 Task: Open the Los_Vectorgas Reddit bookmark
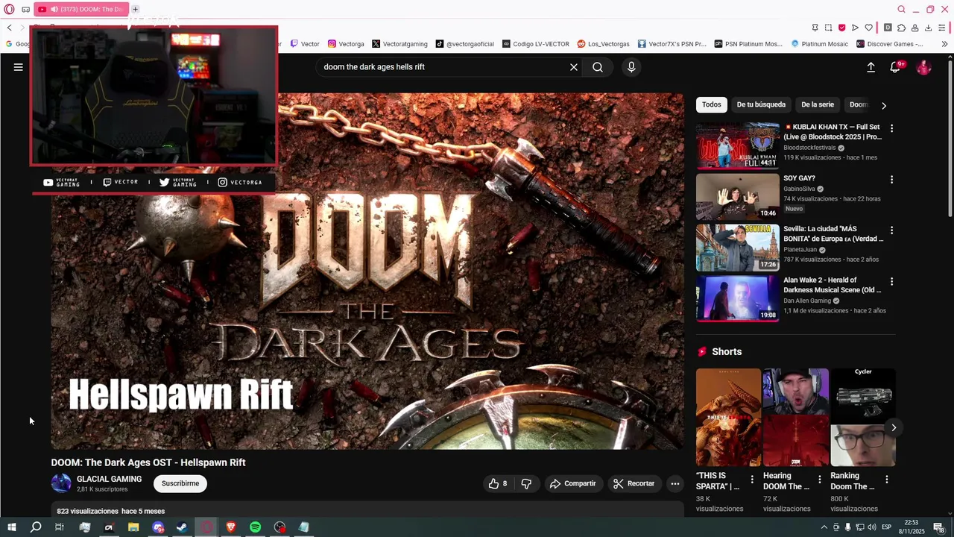[x=603, y=44]
